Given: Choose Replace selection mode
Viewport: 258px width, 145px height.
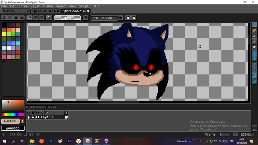Looking at the screenshot, I should pyautogui.click(x=29, y=17).
